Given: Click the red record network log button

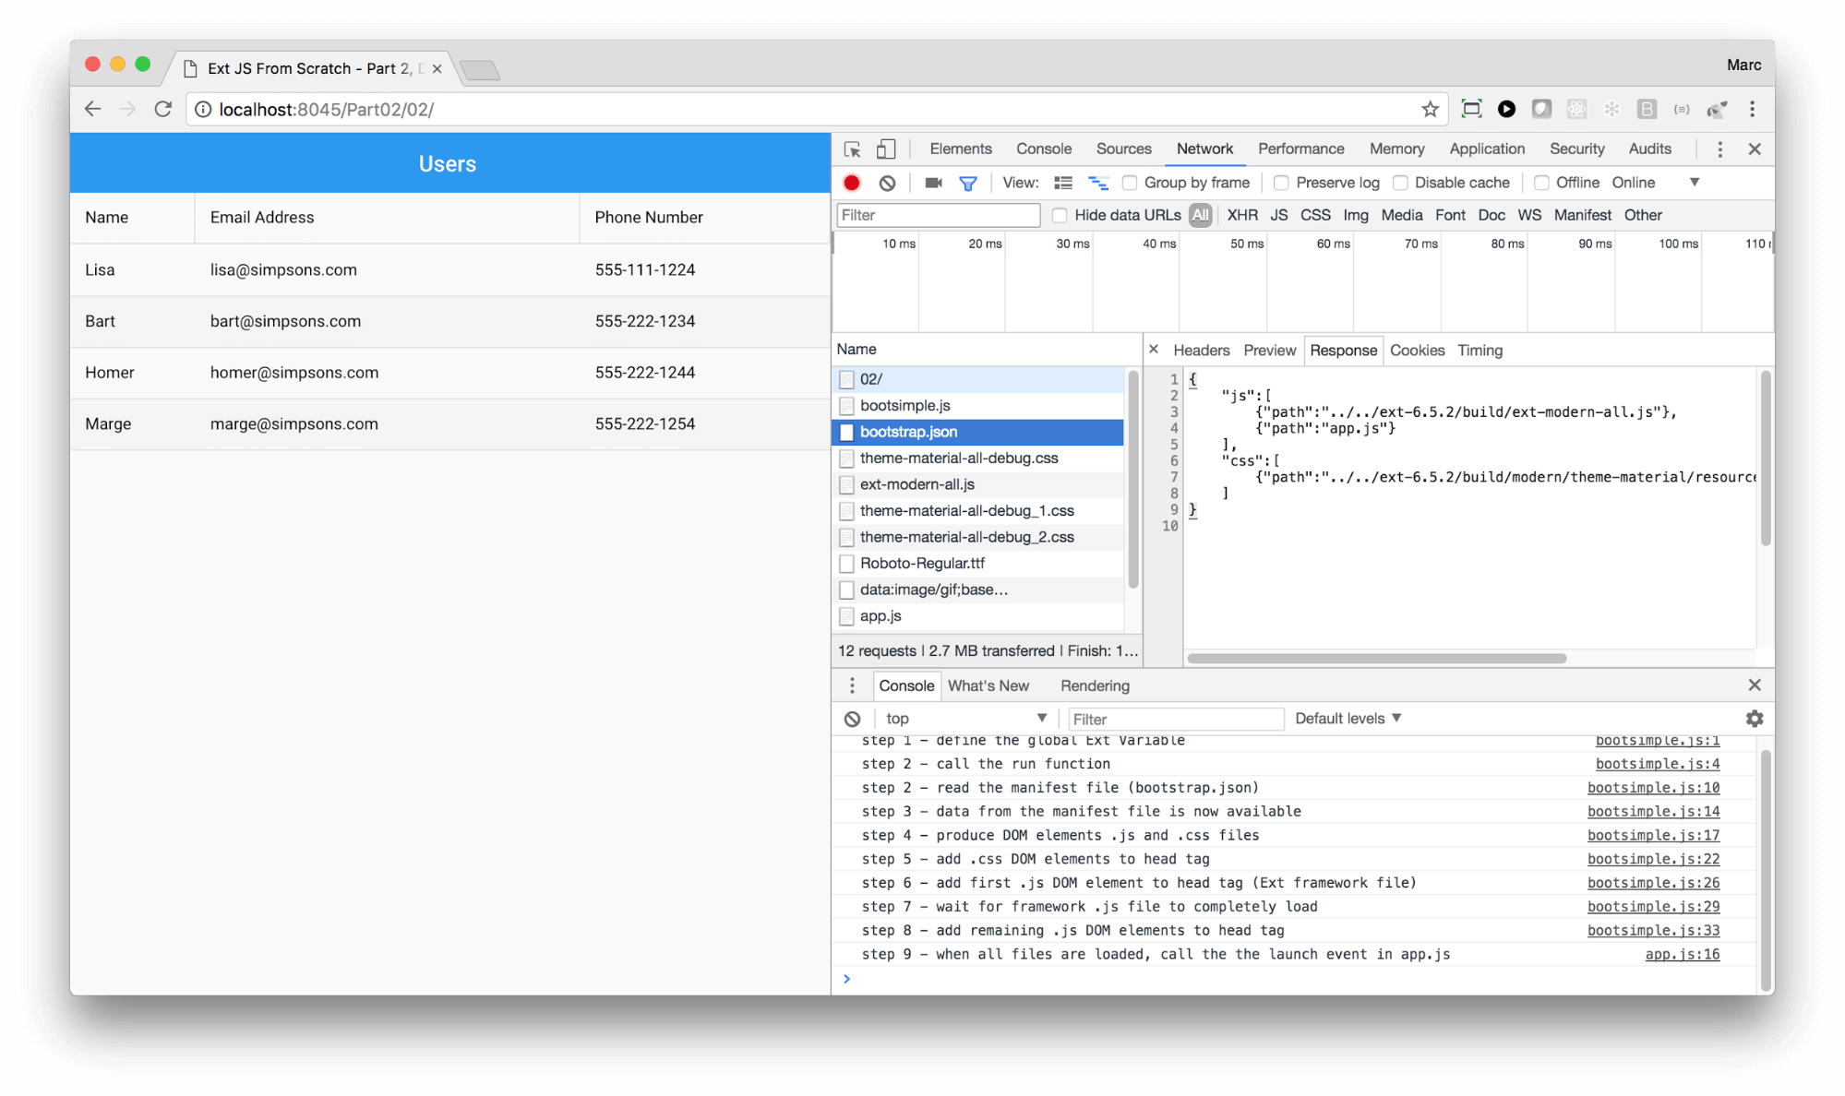Looking at the screenshot, I should pyautogui.click(x=852, y=183).
